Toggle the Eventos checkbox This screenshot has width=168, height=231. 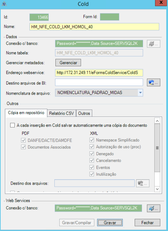tap(92, 167)
